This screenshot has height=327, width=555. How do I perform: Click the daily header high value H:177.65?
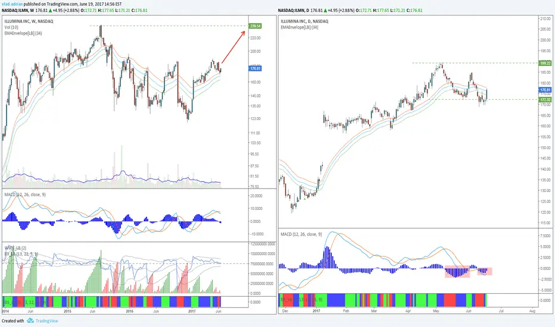381,11
